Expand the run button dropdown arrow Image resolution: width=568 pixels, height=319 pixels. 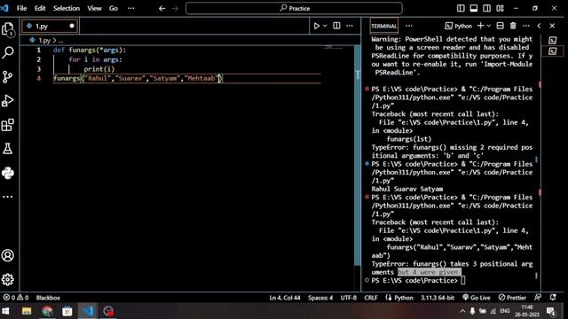[x=325, y=26]
